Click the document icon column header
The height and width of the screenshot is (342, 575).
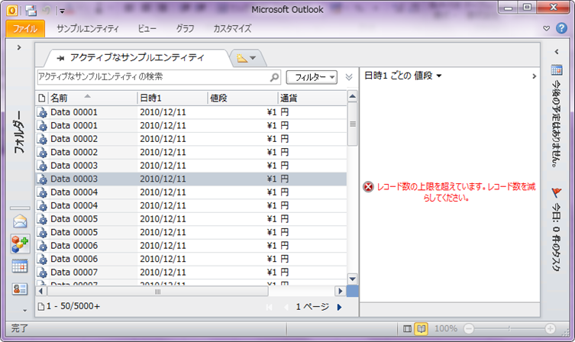coord(42,98)
